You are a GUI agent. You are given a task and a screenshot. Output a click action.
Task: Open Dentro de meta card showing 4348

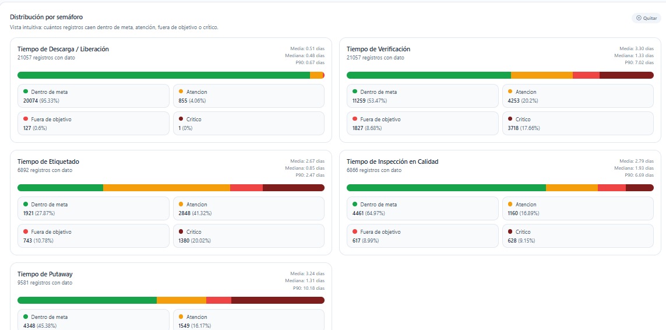tap(93, 320)
